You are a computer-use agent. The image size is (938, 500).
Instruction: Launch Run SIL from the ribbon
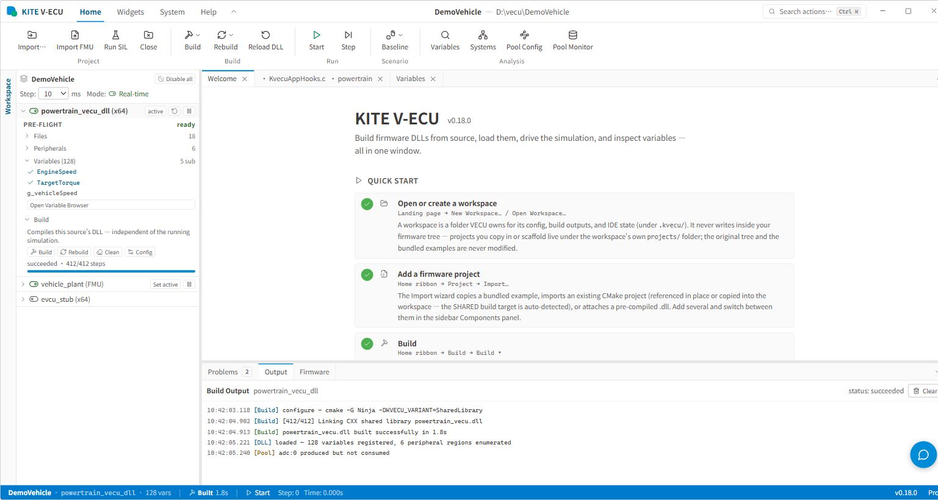[116, 35]
